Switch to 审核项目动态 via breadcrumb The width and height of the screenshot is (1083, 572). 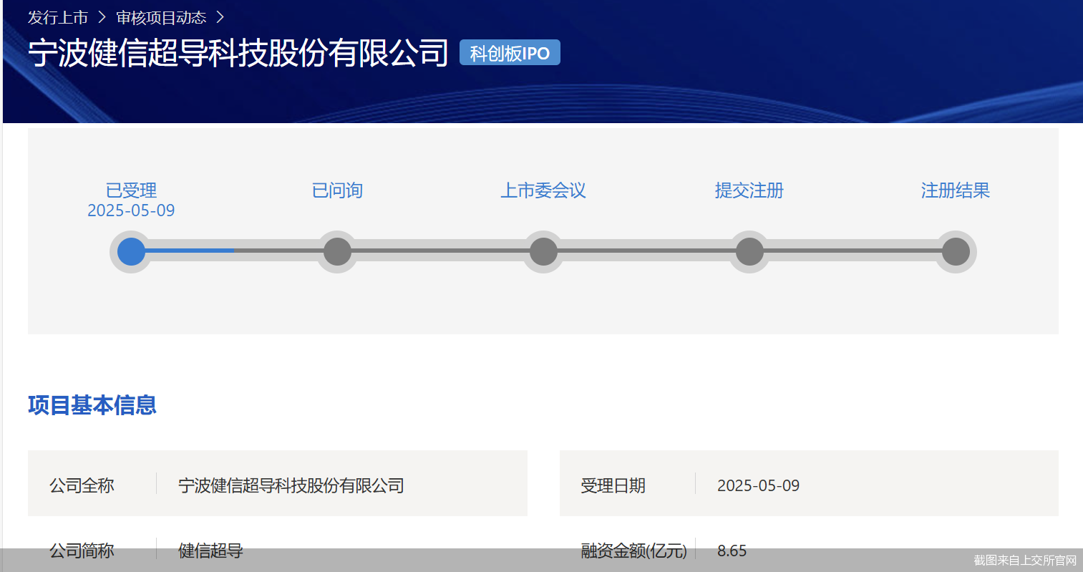click(x=160, y=16)
